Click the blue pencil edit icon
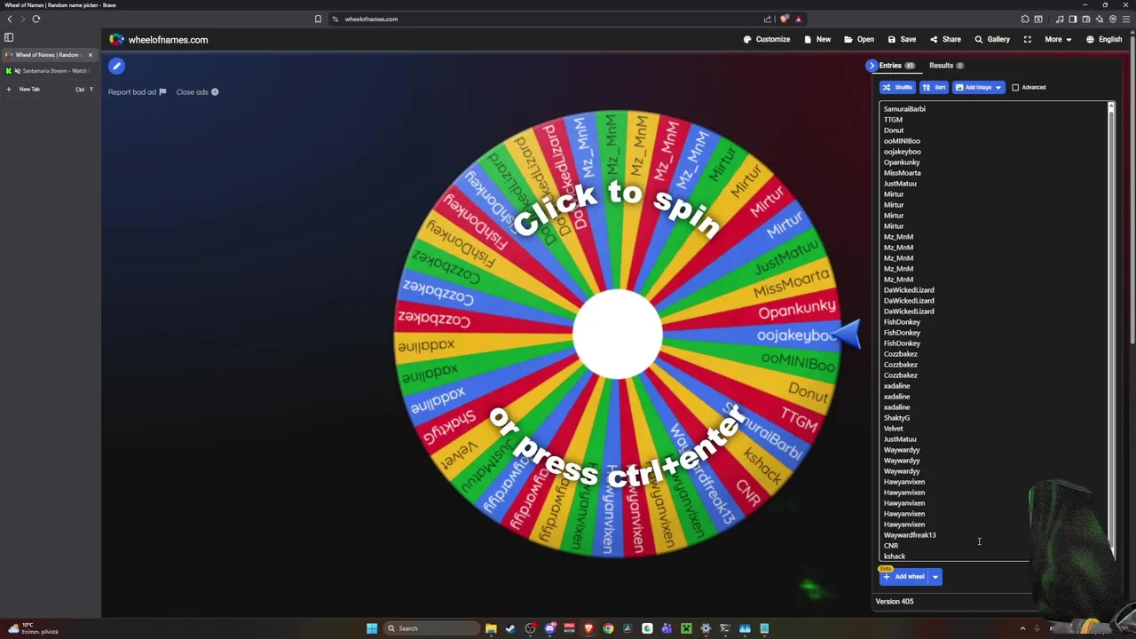Viewport: 1136px width, 639px height. tap(116, 66)
